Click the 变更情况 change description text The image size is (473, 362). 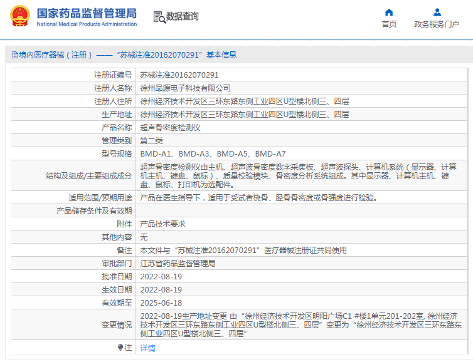(x=301, y=324)
